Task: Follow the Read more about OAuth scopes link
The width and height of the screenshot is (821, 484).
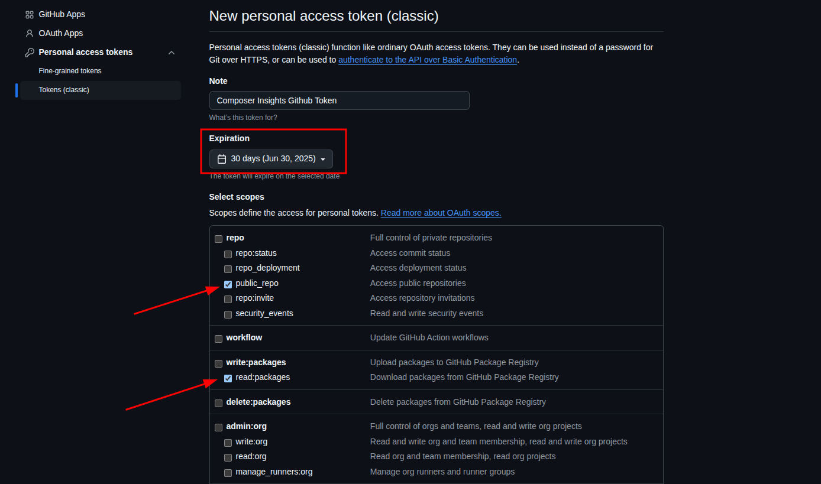Action: [x=441, y=213]
